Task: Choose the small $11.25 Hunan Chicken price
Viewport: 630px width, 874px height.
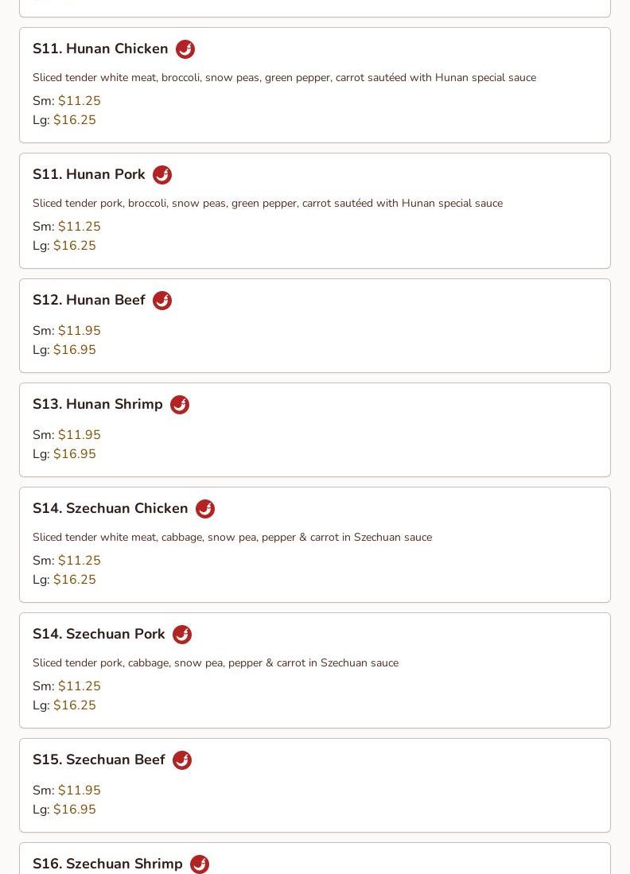Action: click(80, 100)
